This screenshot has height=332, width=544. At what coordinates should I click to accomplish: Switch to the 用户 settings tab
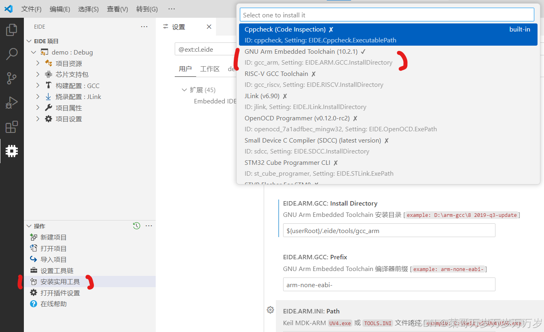pos(185,69)
